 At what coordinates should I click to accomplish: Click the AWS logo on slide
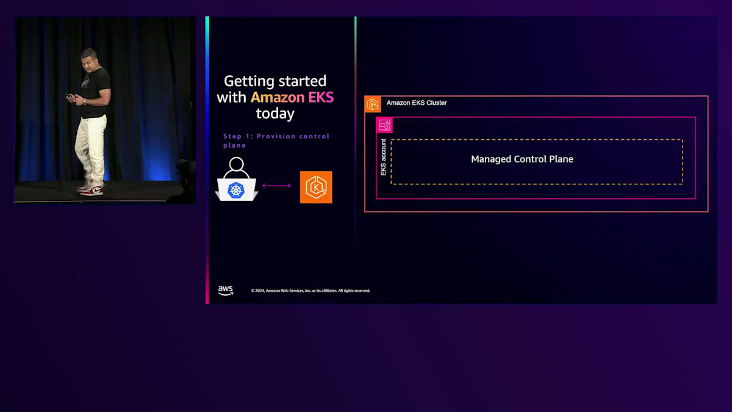click(226, 291)
